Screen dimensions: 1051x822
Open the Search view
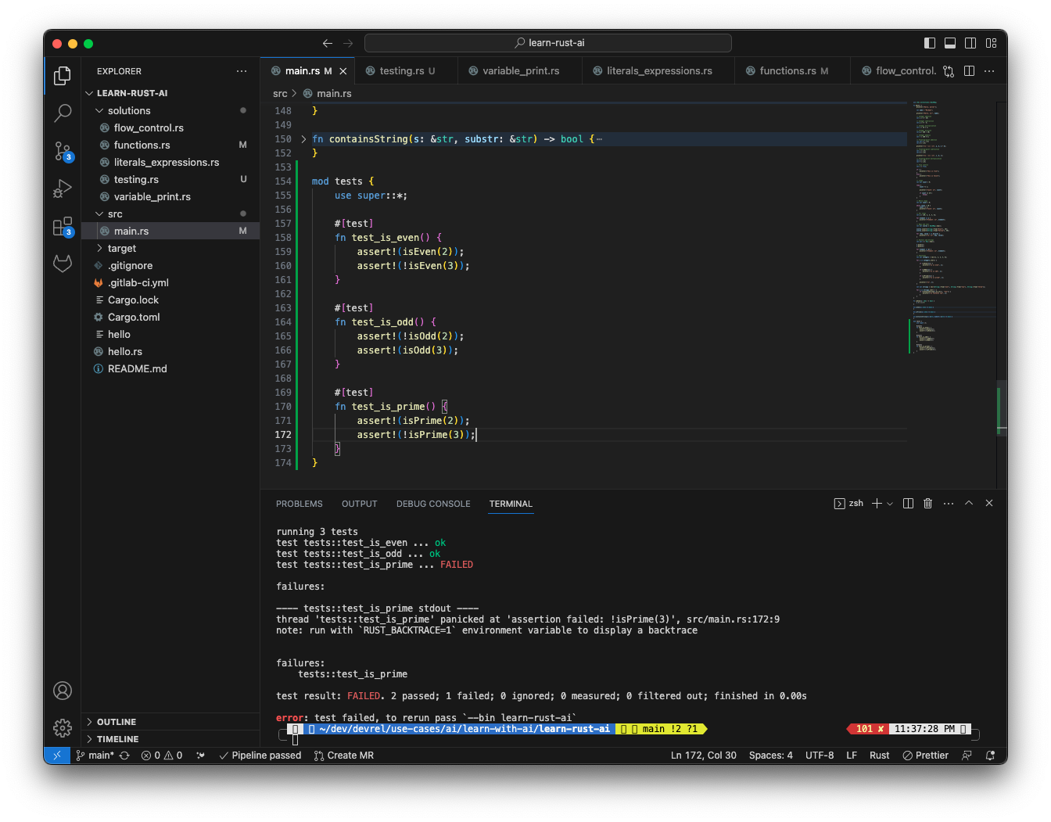63,113
